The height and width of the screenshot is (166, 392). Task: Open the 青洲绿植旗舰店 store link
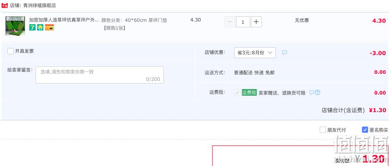[39, 5]
